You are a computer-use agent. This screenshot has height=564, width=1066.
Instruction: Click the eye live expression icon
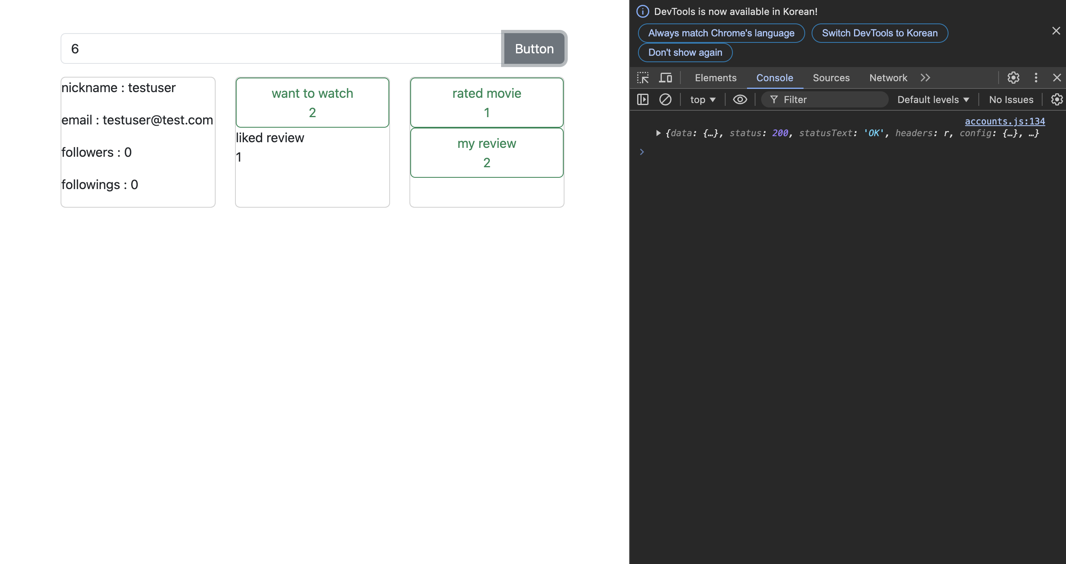coord(740,100)
